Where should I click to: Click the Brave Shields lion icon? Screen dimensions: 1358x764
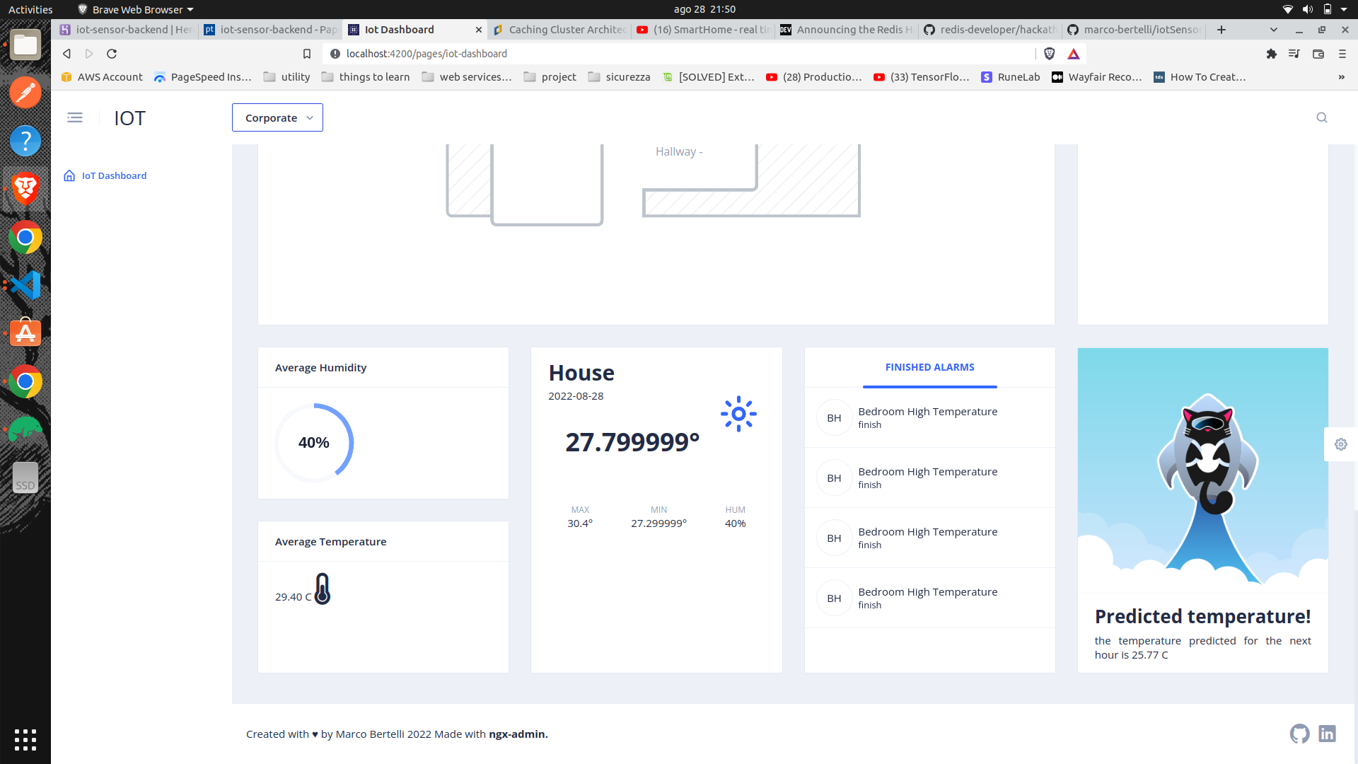(x=1050, y=54)
